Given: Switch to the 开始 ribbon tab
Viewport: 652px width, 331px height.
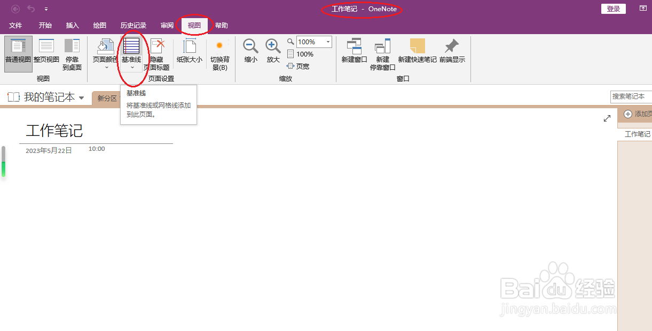Looking at the screenshot, I should 45,26.
